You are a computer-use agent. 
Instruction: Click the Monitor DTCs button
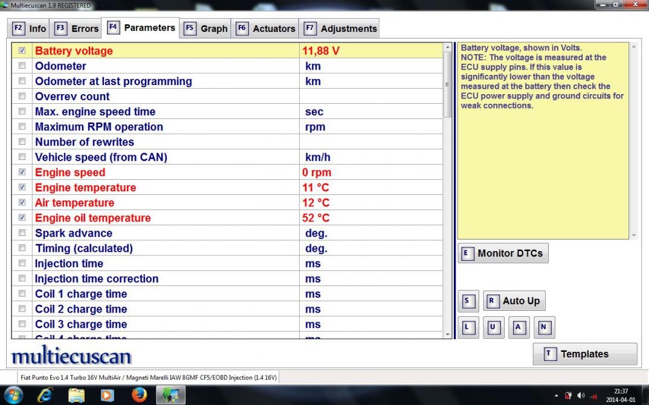click(503, 254)
